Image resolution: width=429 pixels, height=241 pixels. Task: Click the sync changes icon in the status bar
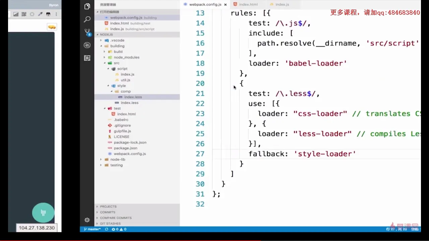click(107, 229)
